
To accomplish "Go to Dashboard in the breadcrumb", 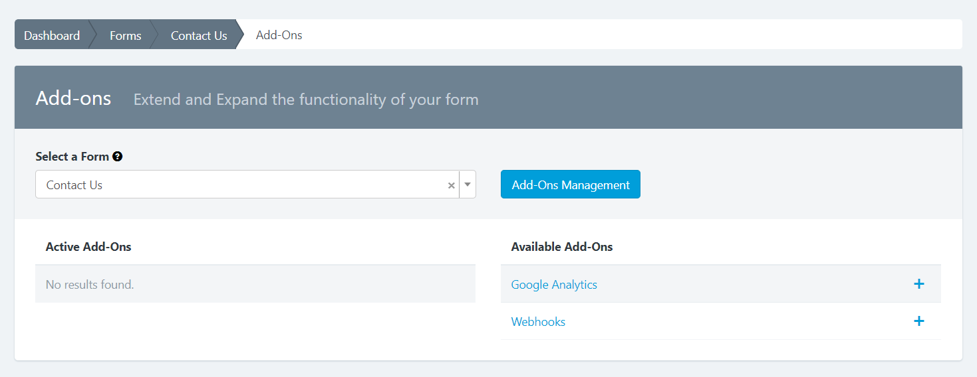I will tap(52, 36).
